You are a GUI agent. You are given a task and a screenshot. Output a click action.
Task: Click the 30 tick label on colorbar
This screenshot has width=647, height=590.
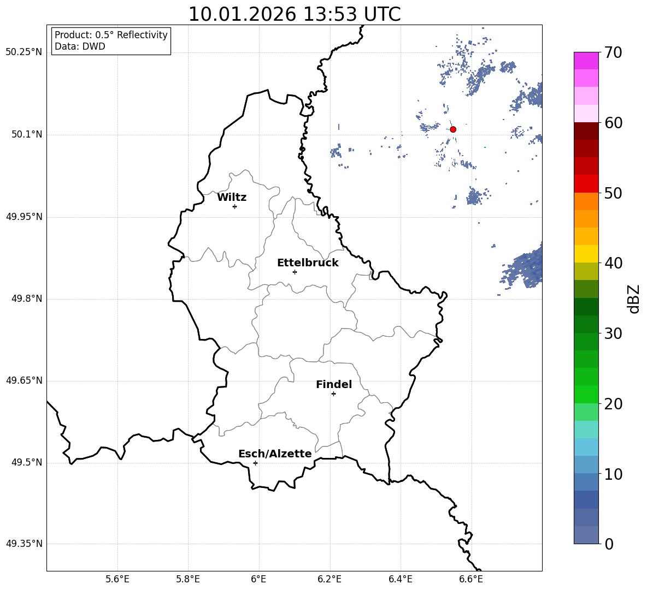tap(613, 333)
